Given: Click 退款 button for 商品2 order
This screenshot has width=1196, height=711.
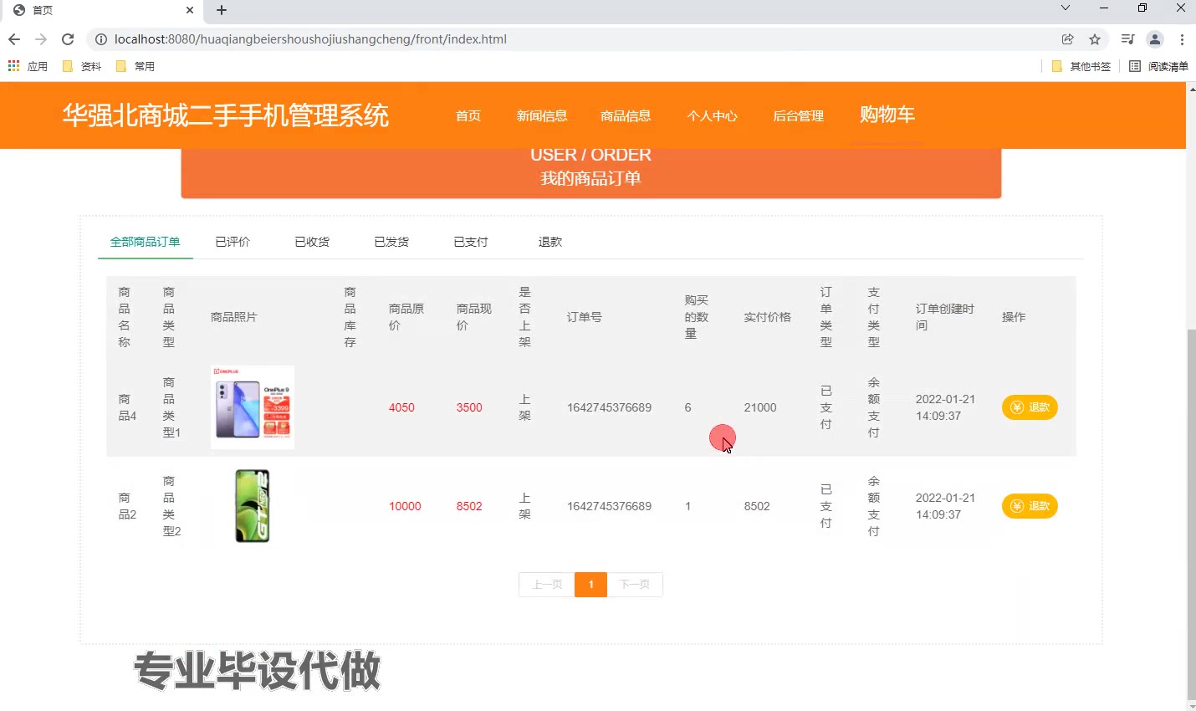Looking at the screenshot, I should coord(1030,506).
